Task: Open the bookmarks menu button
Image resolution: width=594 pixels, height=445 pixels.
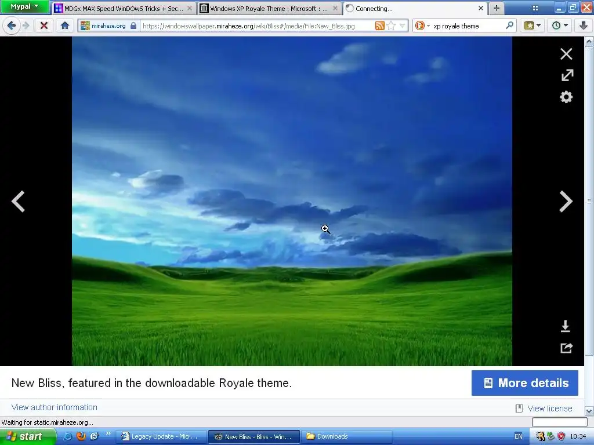Action: click(x=533, y=25)
